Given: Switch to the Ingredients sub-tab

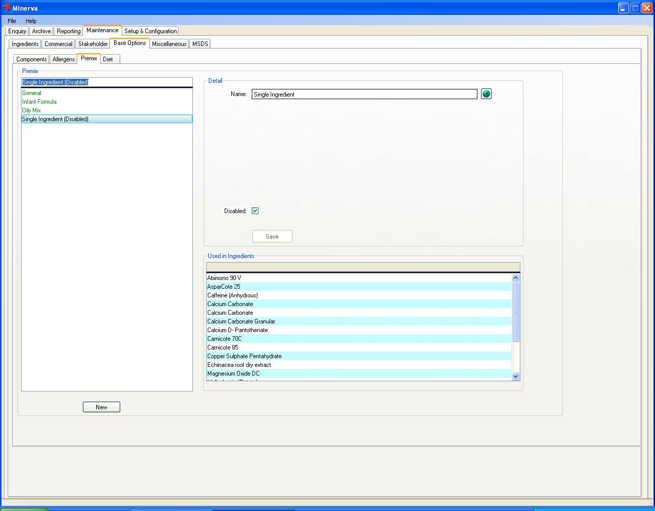Looking at the screenshot, I should point(25,44).
